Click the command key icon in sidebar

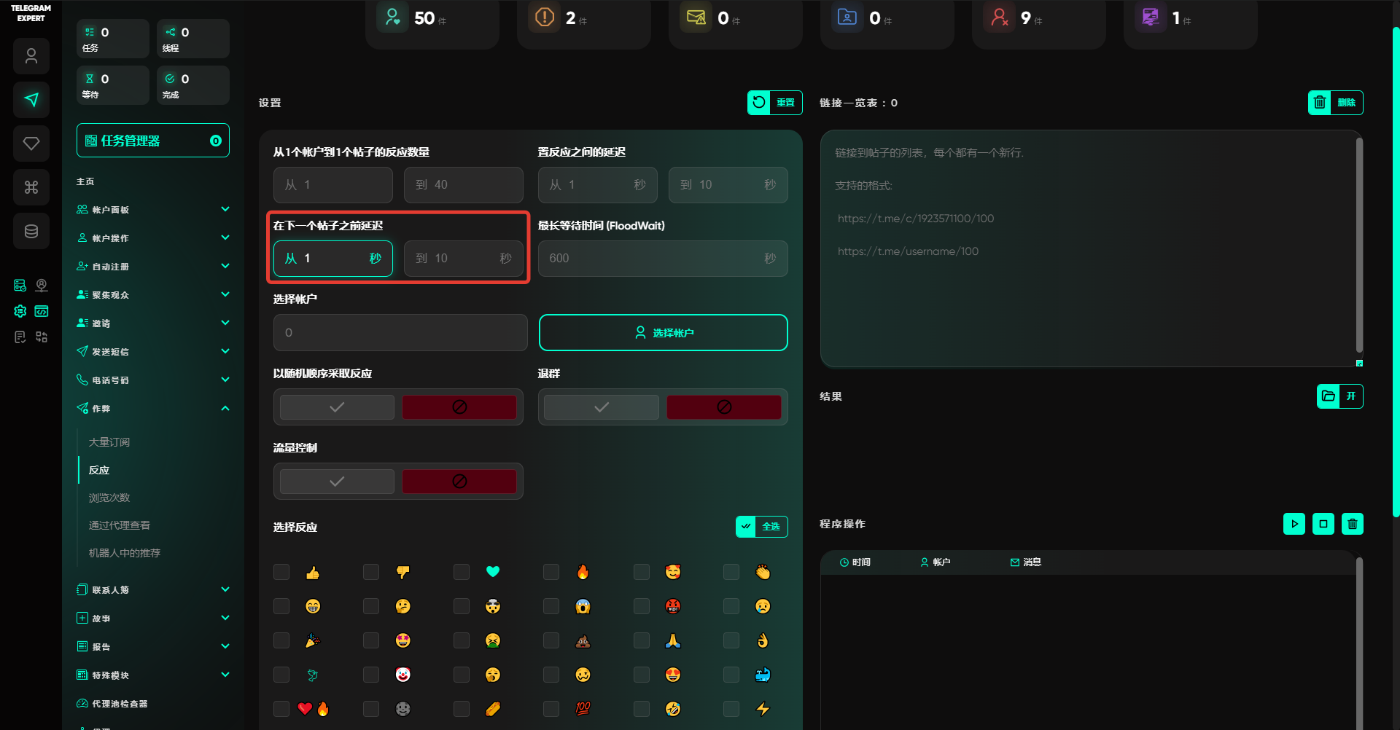click(31, 187)
